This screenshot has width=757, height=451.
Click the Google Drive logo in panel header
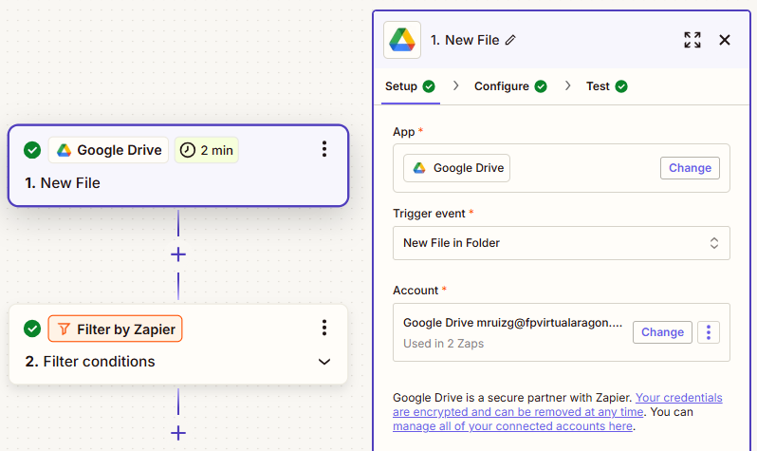point(402,40)
